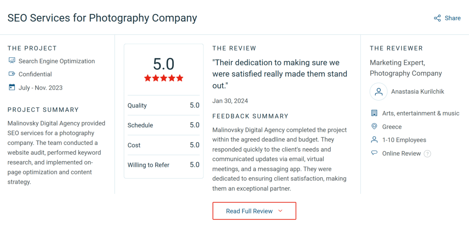This screenshot has width=469, height=245.
Task: Click the review quote headline
Action: (x=280, y=74)
